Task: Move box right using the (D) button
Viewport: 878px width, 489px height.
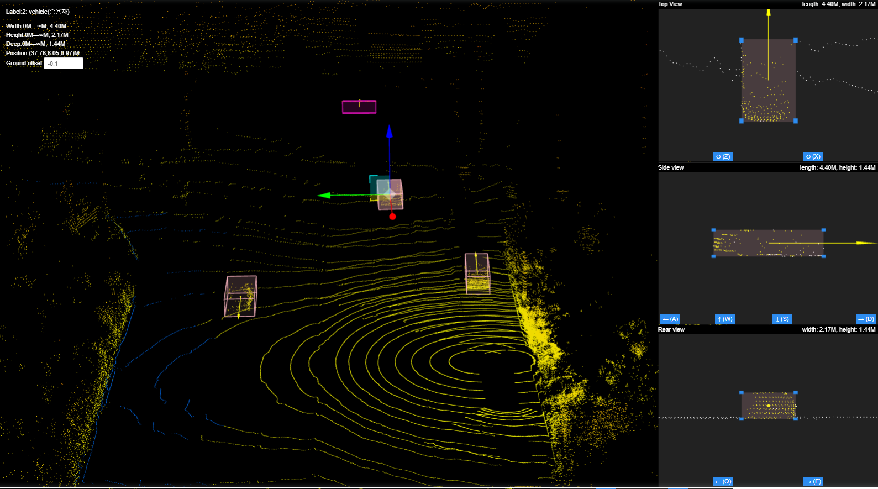Action: [866, 319]
